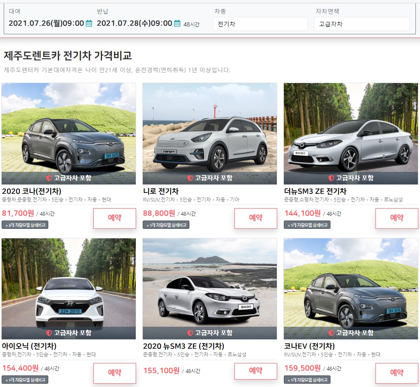Click shield icon on 아이오닉 (전기차) banner

click(49, 333)
